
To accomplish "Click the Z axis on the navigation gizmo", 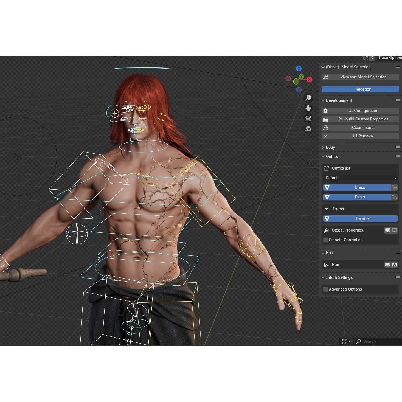I will click(299, 68).
